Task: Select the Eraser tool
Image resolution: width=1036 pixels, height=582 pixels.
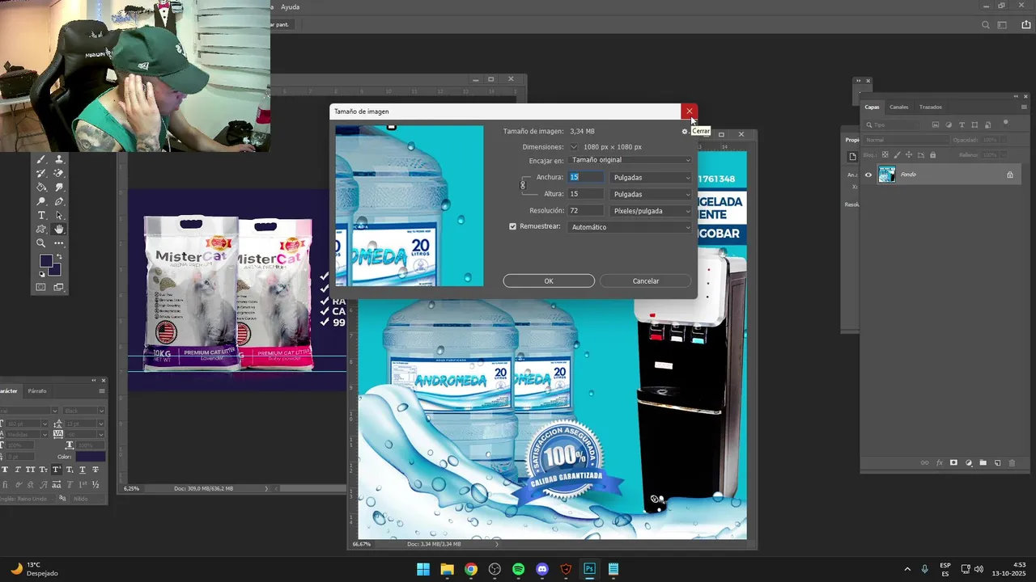Action: point(59,173)
